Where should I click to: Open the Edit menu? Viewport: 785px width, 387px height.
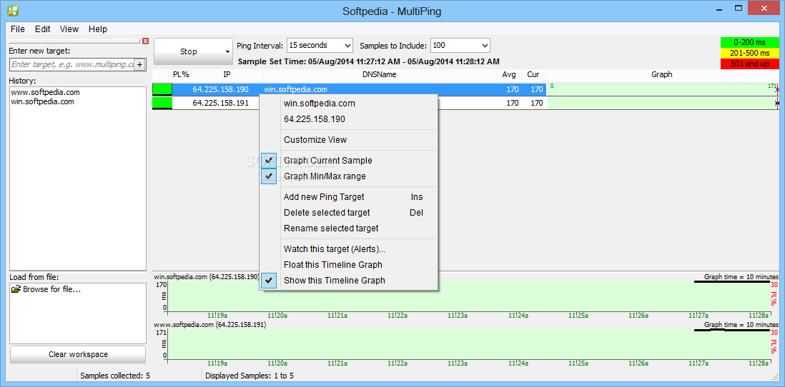43,29
